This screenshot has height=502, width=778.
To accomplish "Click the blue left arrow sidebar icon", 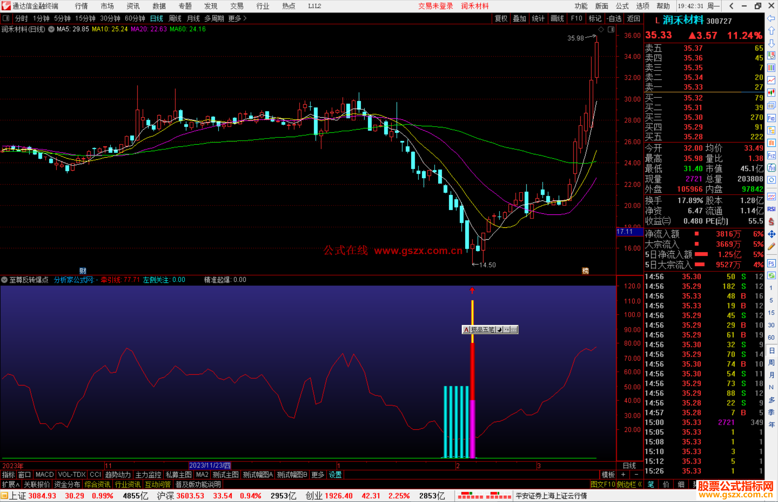I will pos(771,18).
